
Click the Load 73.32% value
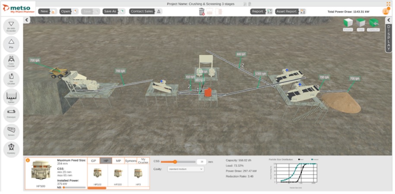click(x=234, y=166)
